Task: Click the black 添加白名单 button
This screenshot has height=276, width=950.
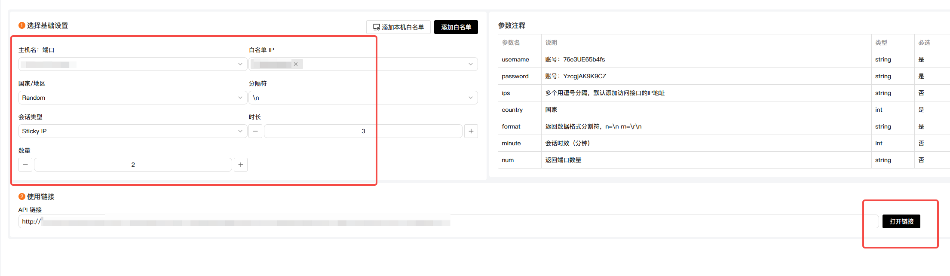Action: click(x=456, y=27)
